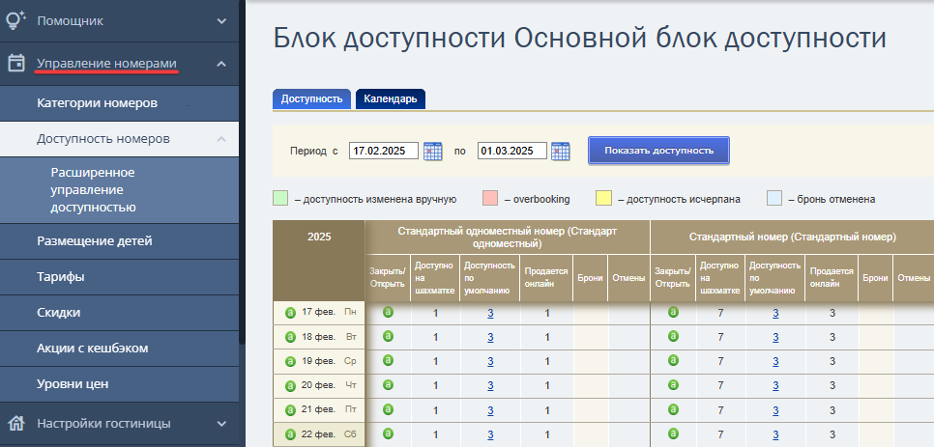Click pink overbooking legend swatch

pos(490,199)
